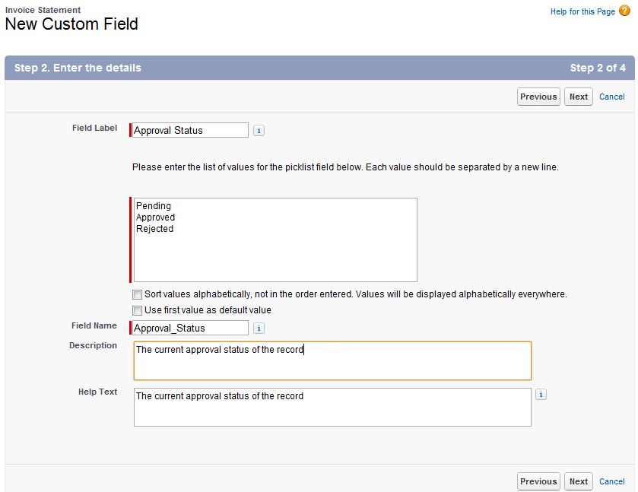Check "Use first value as default value"
638x492 pixels.
[138, 310]
